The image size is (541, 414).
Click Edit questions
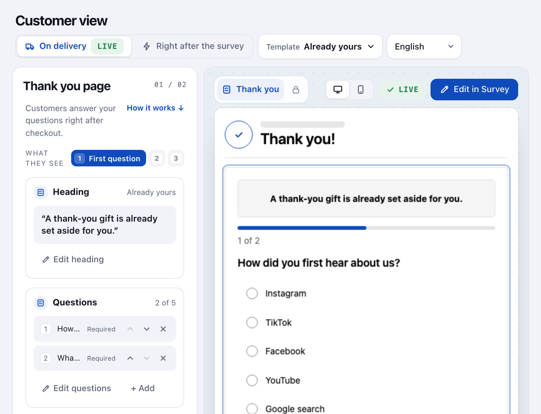(x=77, y=389)
